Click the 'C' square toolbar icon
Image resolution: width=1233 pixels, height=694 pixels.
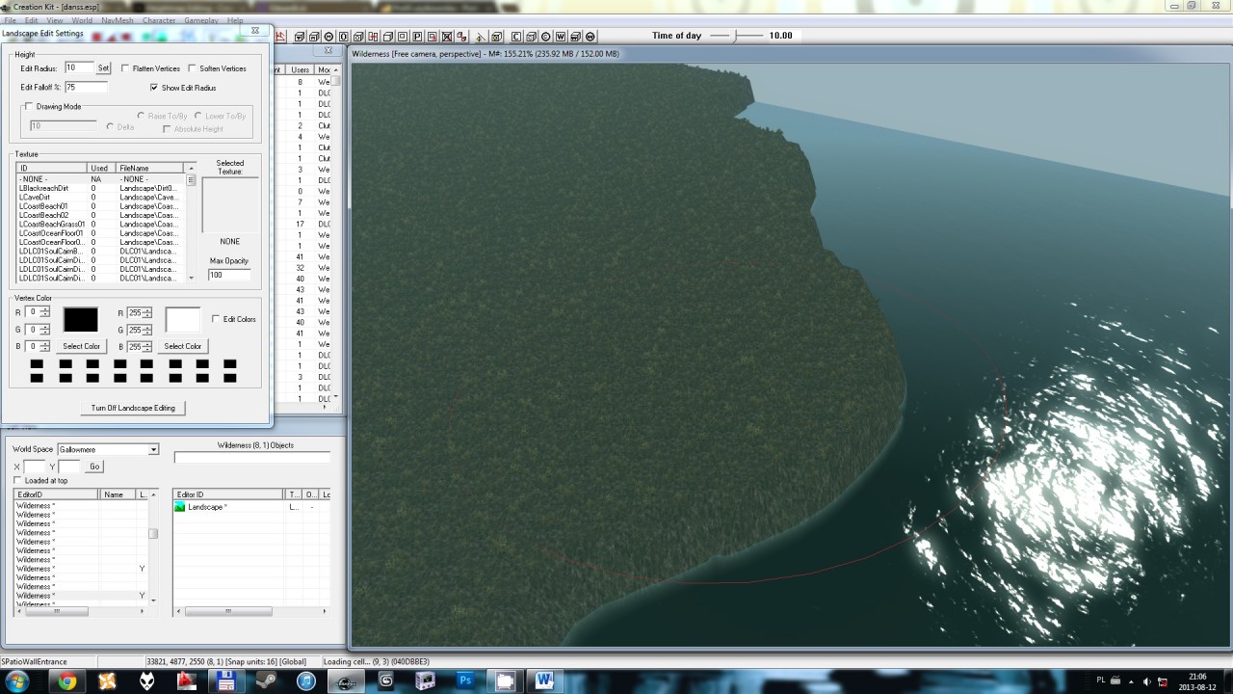(x=516, y=37)
